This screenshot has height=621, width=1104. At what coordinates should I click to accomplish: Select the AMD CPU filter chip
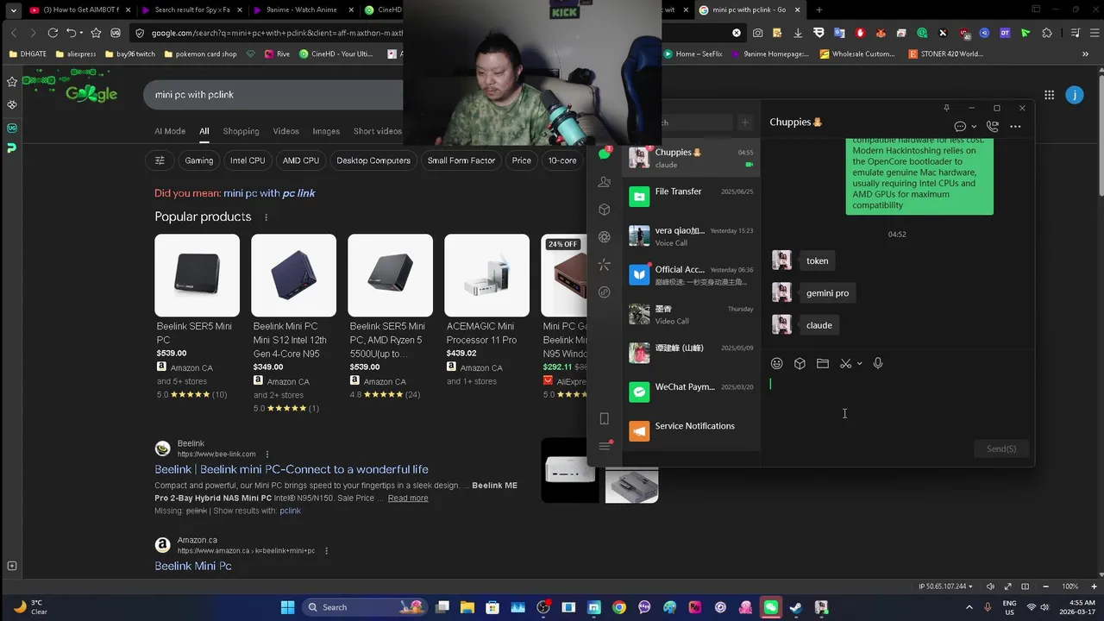[x=301, y=160]
